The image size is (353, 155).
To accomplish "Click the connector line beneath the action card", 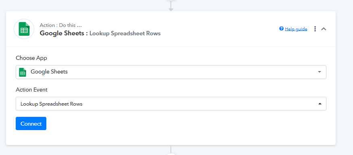I will 171,149.
